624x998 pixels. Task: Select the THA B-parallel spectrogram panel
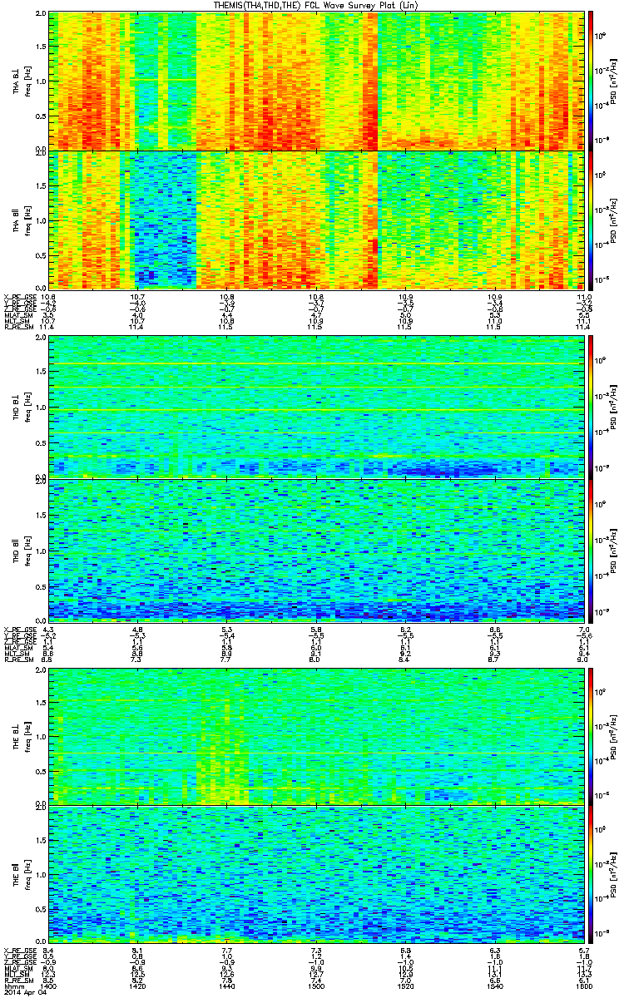tap(316, 219)
